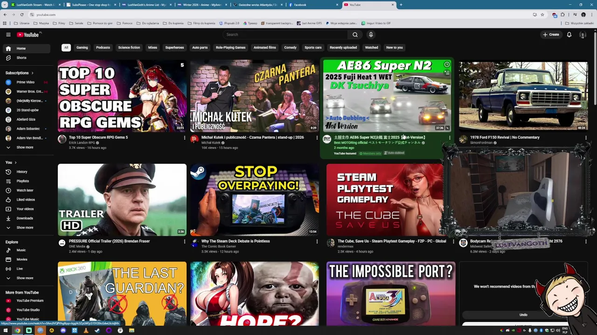Screen dimensions: 597x335
Task: Bookmark this page with the star icon
Action: (542, 14)
